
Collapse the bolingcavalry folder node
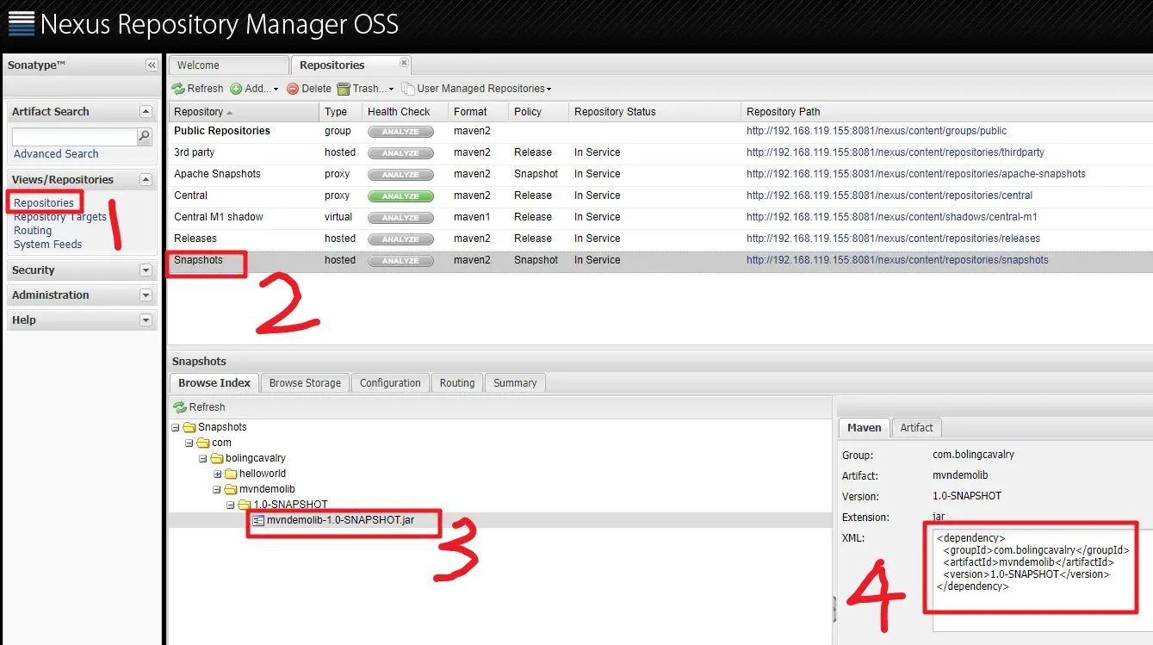(x=203, y=459)
